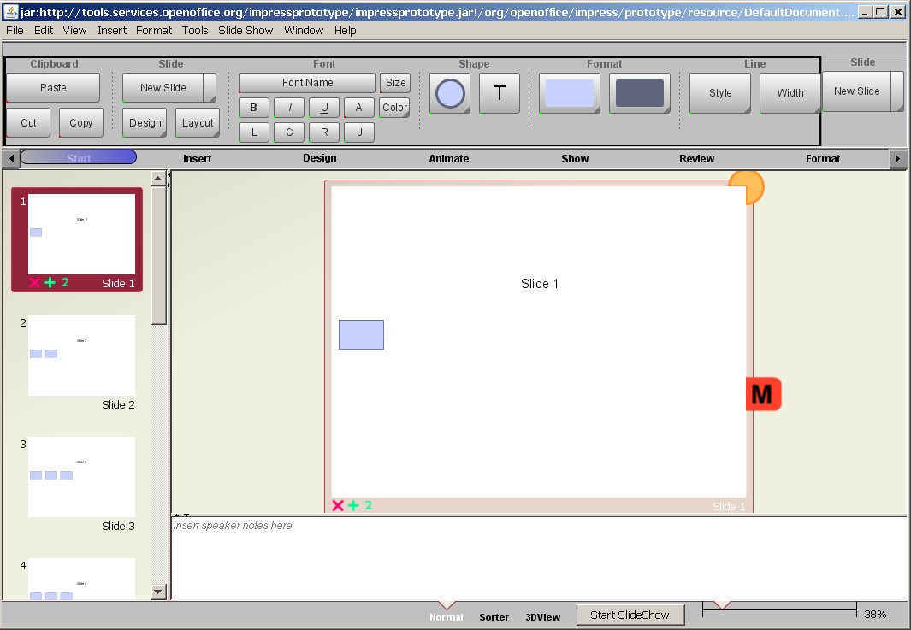Click the orange M marker on slide edge
911x630 pixels.
(762, 394)
